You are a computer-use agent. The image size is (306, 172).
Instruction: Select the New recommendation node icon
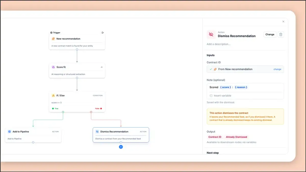pos(53,39)
